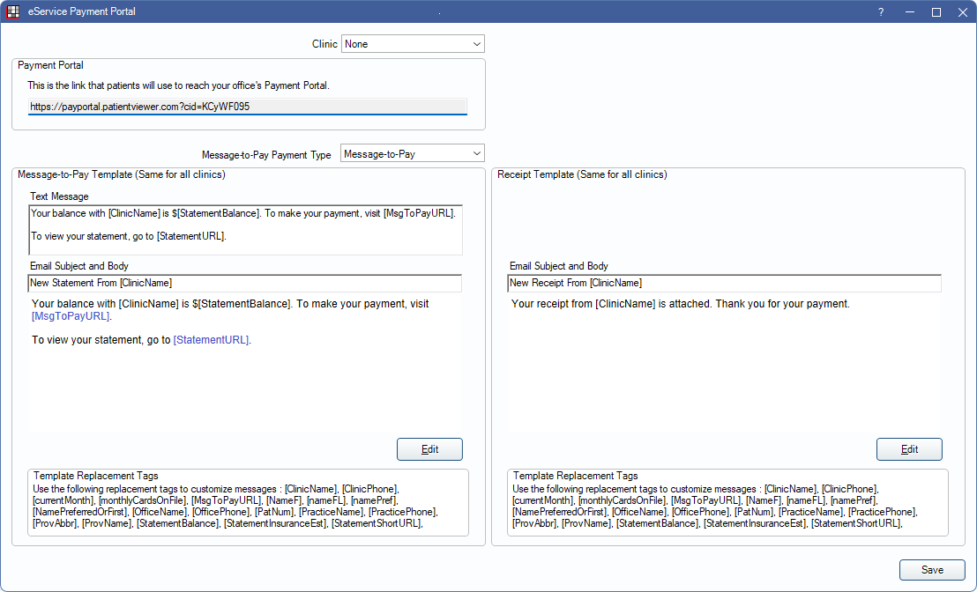The height and width of the screenshot is (592, 977).
Task: Click the [StatementURL] link in email body
Action: click(211, 340)
